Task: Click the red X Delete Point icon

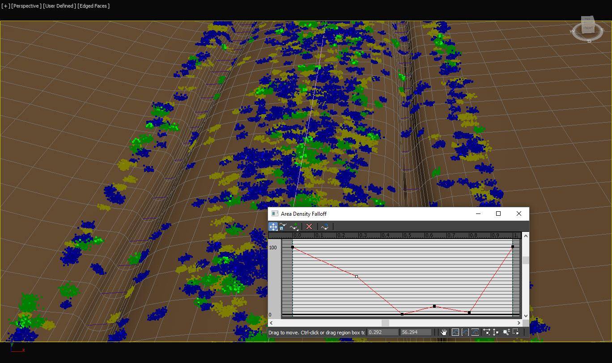Action: click(x=309, y=226)
